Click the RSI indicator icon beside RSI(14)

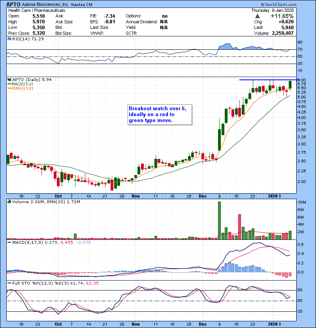point(9,39)
